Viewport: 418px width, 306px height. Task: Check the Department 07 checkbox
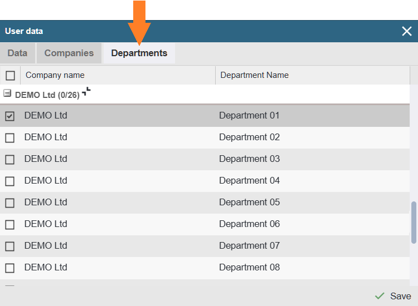tap(9, 246)
